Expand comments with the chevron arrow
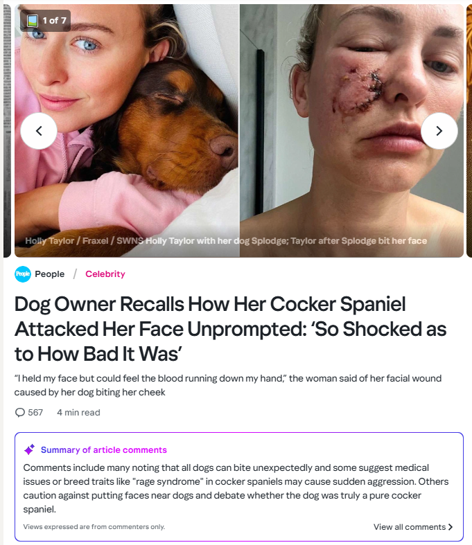 451,527
